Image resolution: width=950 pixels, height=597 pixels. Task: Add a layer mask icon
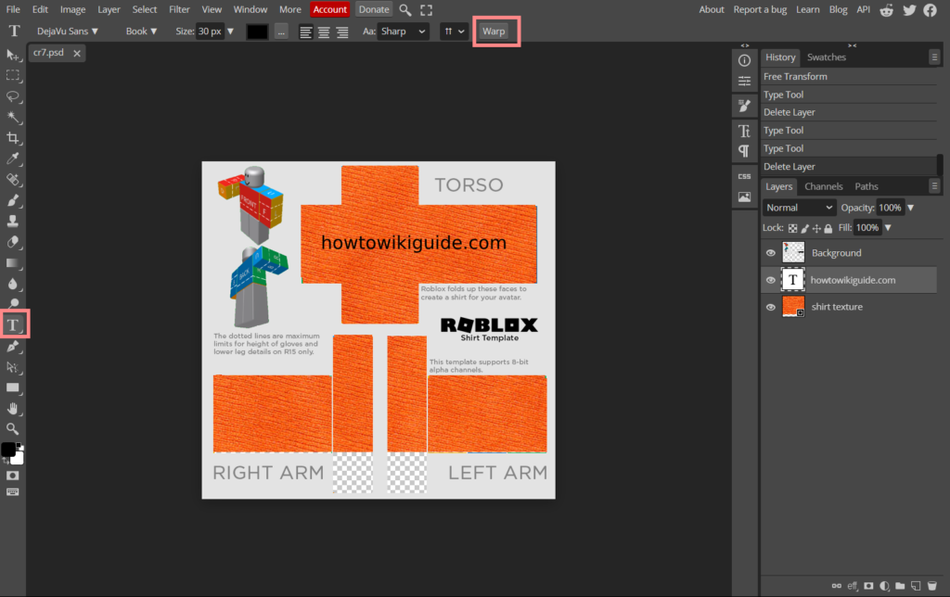(x=868, y=586)
